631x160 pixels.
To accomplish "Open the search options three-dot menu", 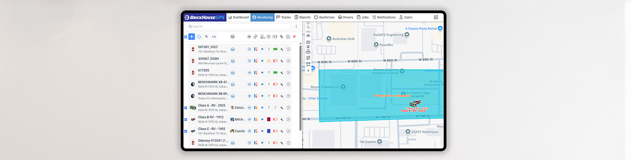I will [296, 26].
